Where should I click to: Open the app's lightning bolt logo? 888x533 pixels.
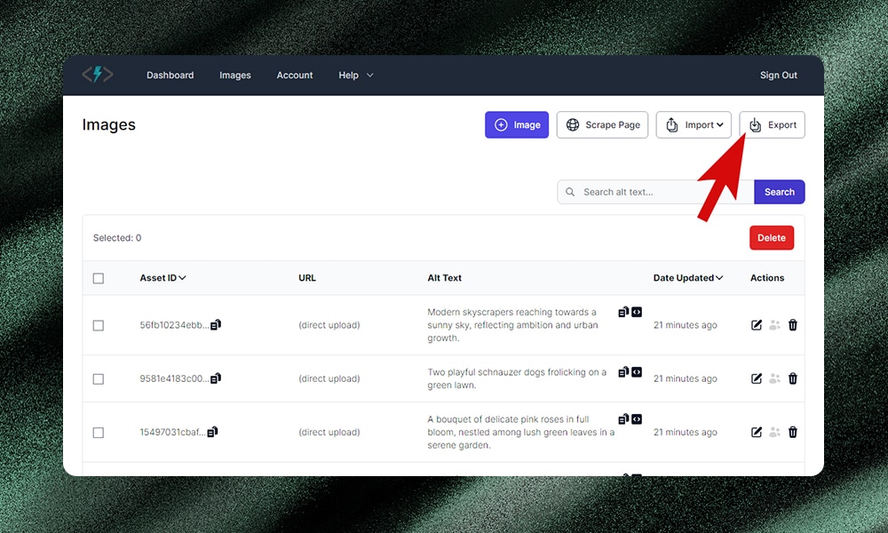click(x=97, y=75)
